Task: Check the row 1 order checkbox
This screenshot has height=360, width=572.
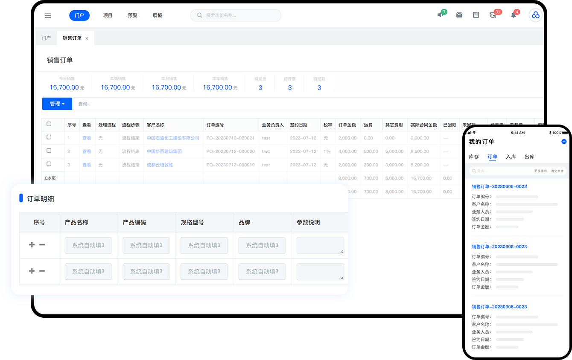Action: (49, 137)
